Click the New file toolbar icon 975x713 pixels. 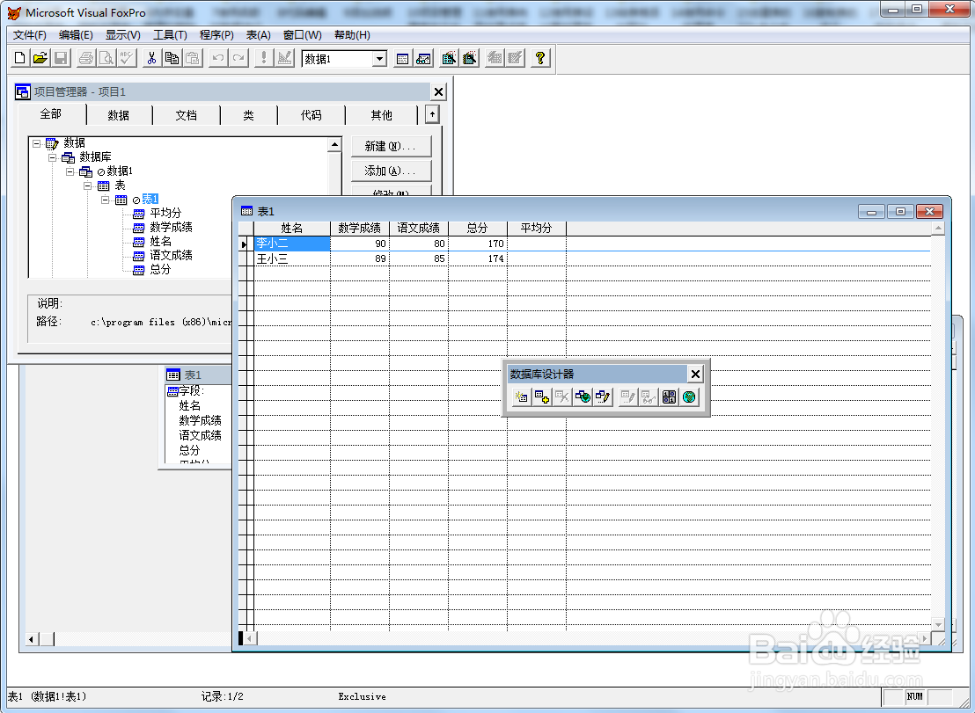(x=19, y=58)
